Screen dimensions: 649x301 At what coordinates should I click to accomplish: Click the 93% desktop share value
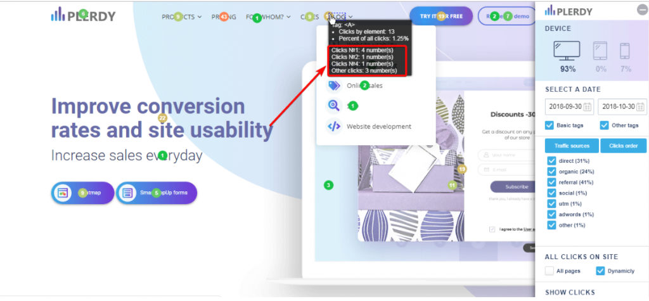tap(568, 69)
